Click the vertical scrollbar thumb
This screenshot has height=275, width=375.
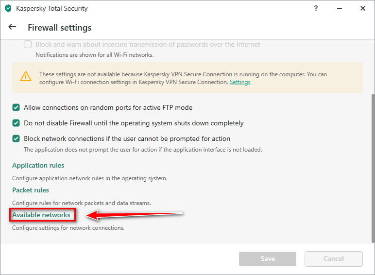373,168
